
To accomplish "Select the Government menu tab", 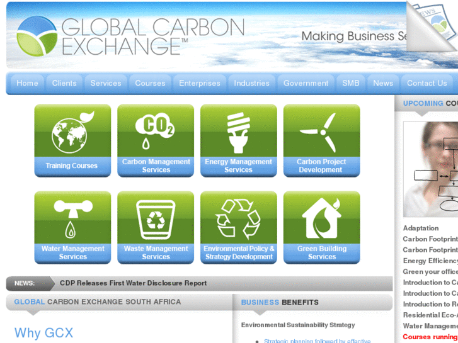I will tap(306, 83).
